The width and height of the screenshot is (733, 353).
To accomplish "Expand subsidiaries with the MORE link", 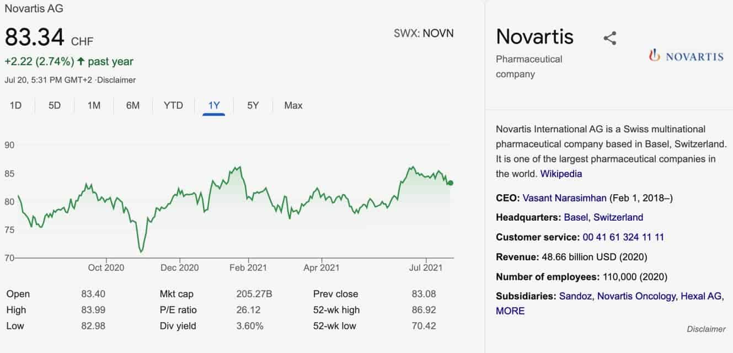I will (x=510, y=311).
